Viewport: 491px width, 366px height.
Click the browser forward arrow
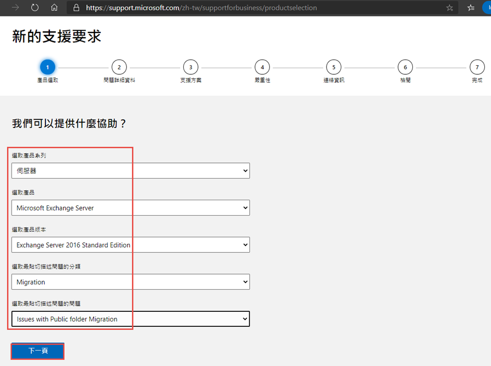pyautogui.click(x=16, y=8)
